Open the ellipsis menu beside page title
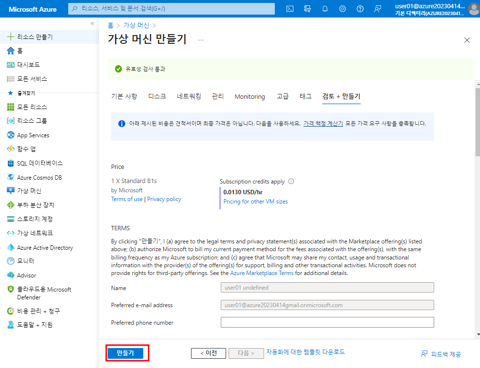 [201, 40]
